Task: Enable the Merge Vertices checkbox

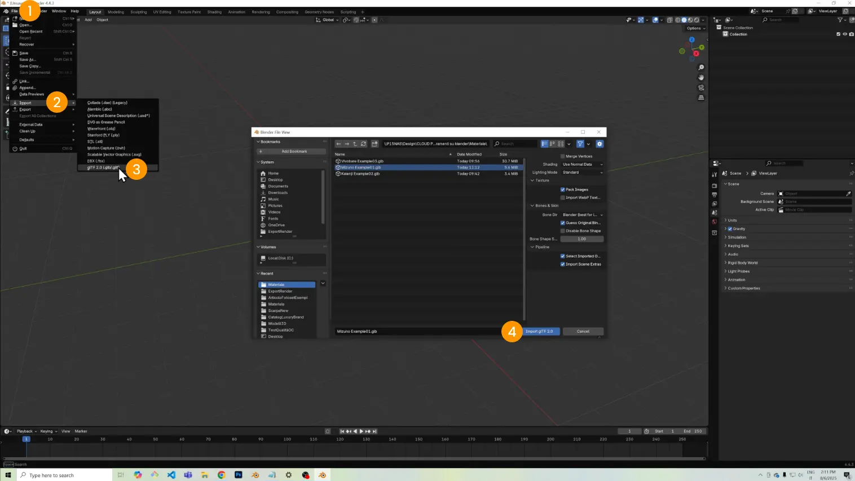Action: pyautogui.click(x=562, y=156)
